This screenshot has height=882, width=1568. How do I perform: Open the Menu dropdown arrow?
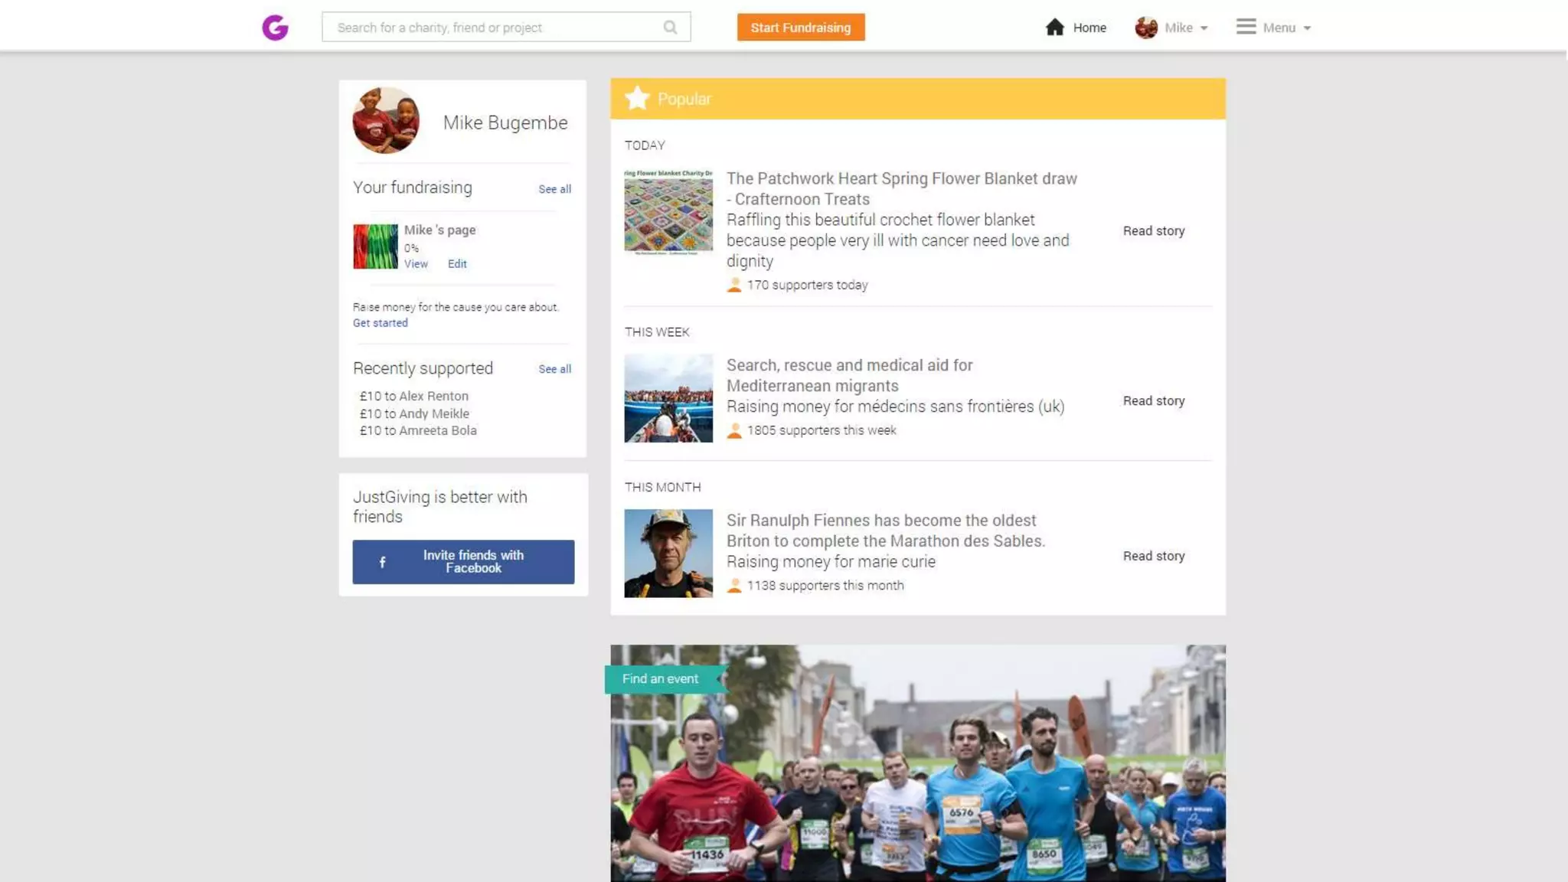tap(1307, 28)
